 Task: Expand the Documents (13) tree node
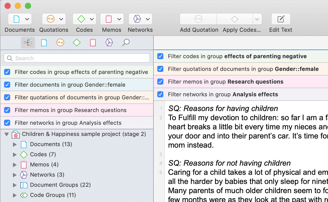(x=15, y=145)
